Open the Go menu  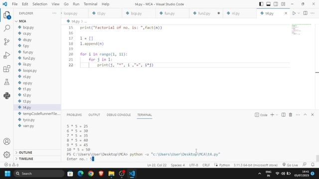click(x=66, y=4)
